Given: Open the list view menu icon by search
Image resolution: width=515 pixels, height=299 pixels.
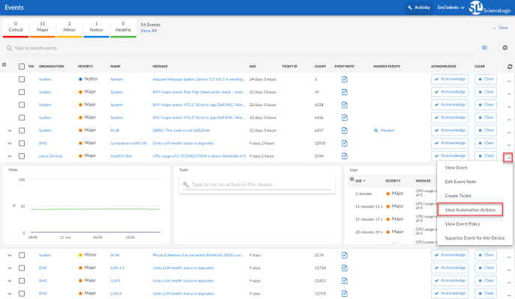Looking at the screenshot, I should [x=484, y=48].
